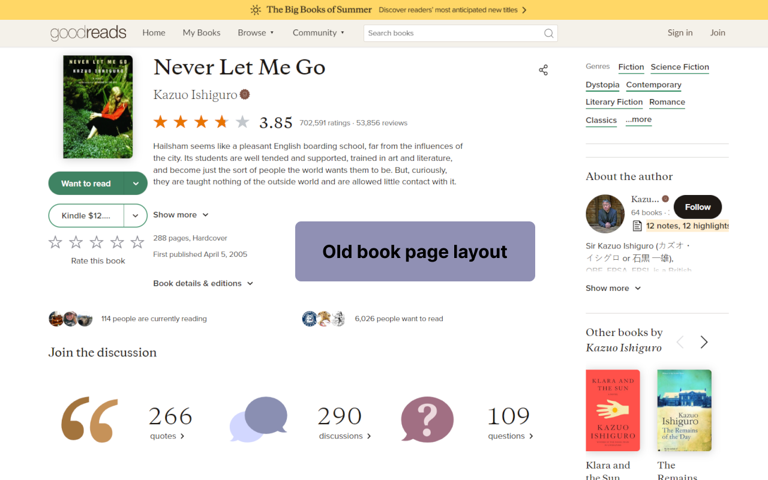
Task: Rate the book one star
Action: [55, 242]
